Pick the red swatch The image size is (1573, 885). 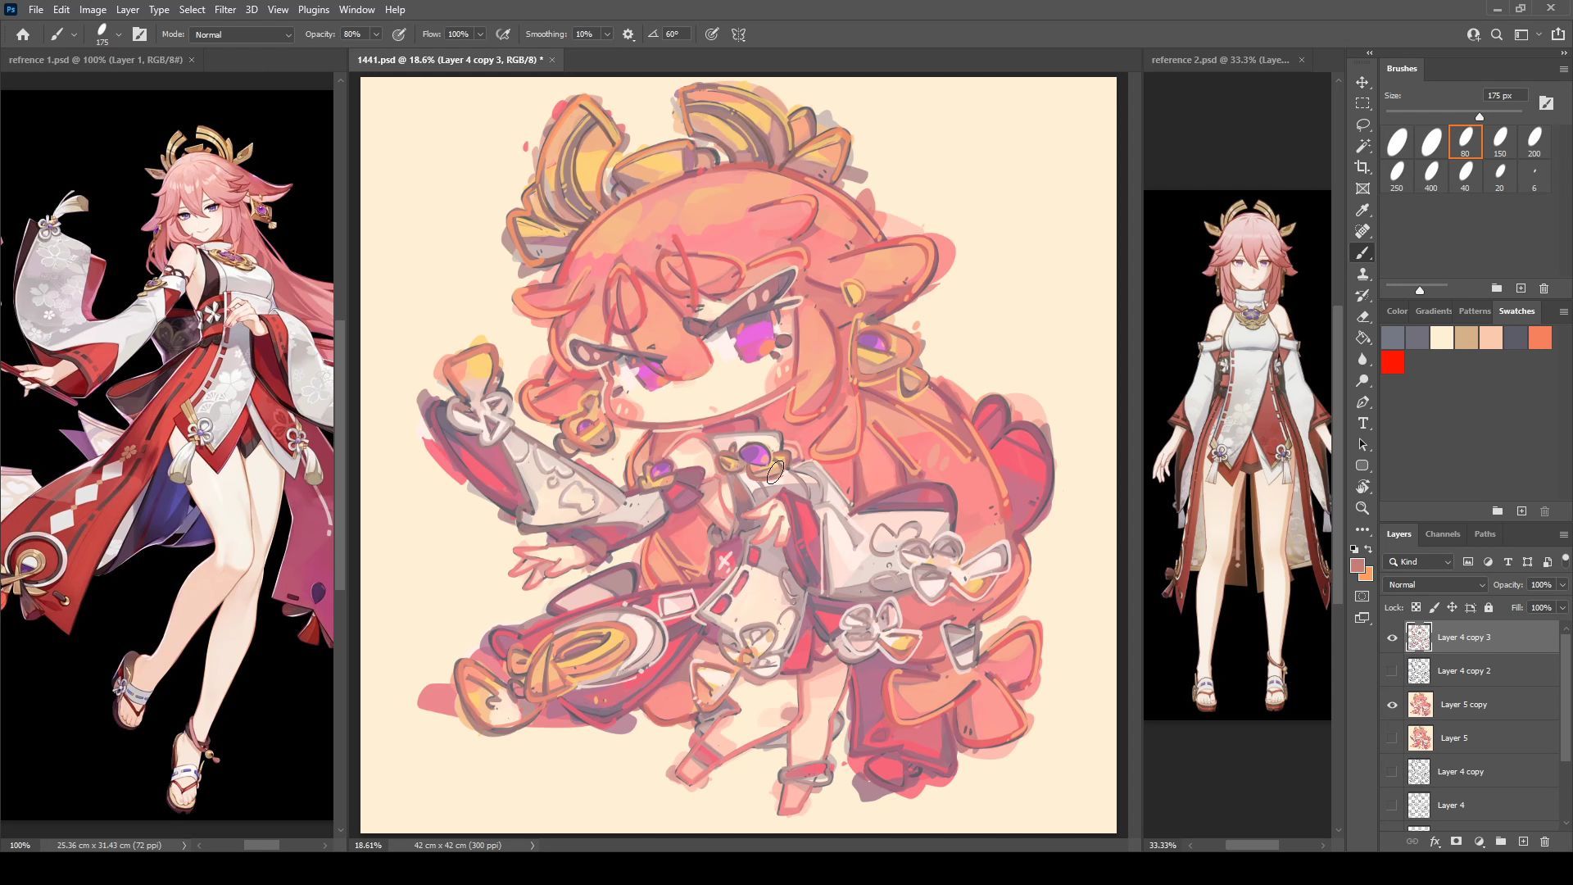(x=1393, y=362)
